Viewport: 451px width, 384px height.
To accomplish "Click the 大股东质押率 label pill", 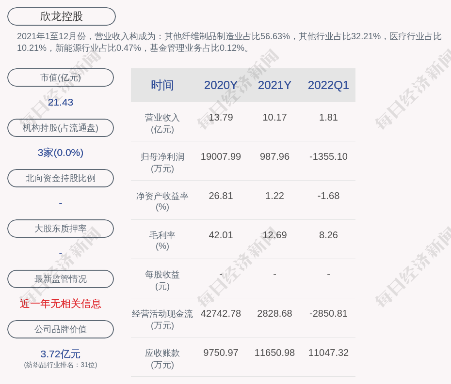I will point(61,229).
